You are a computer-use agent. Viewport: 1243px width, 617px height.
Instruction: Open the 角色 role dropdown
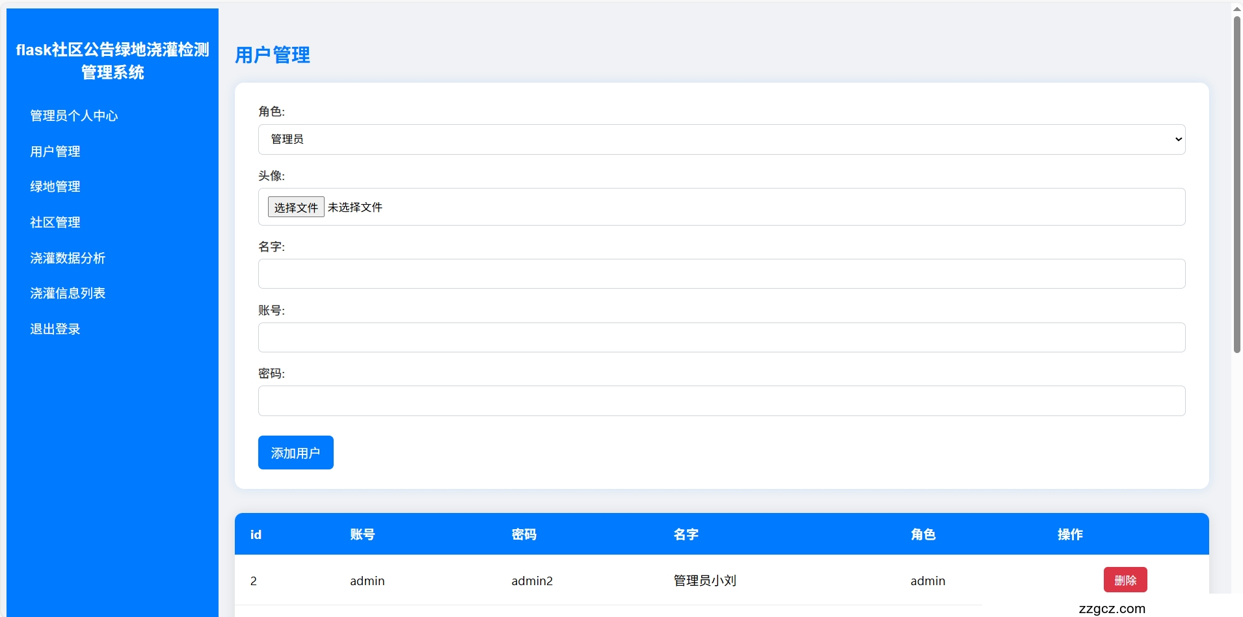point(721,140)
